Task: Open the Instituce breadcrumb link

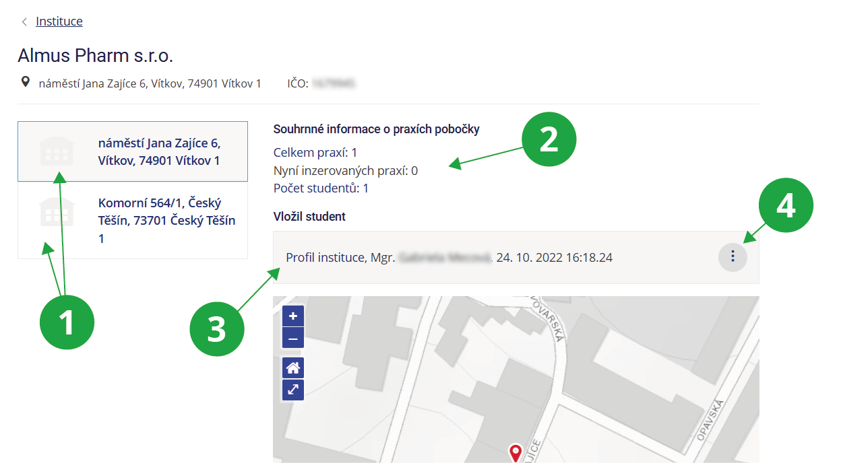Action: point(59,22)
